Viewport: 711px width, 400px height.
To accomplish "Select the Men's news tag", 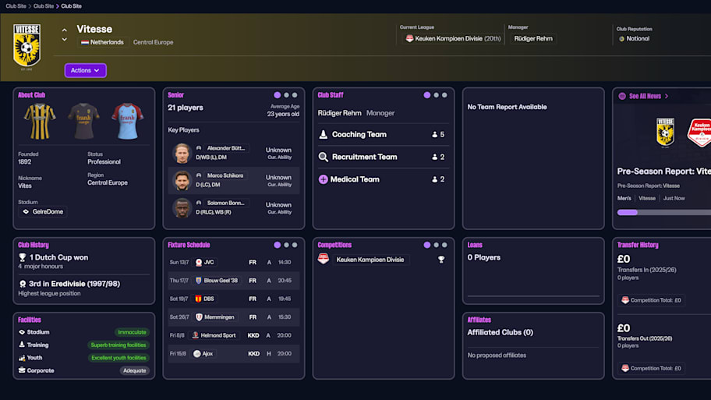I will 624,198.
